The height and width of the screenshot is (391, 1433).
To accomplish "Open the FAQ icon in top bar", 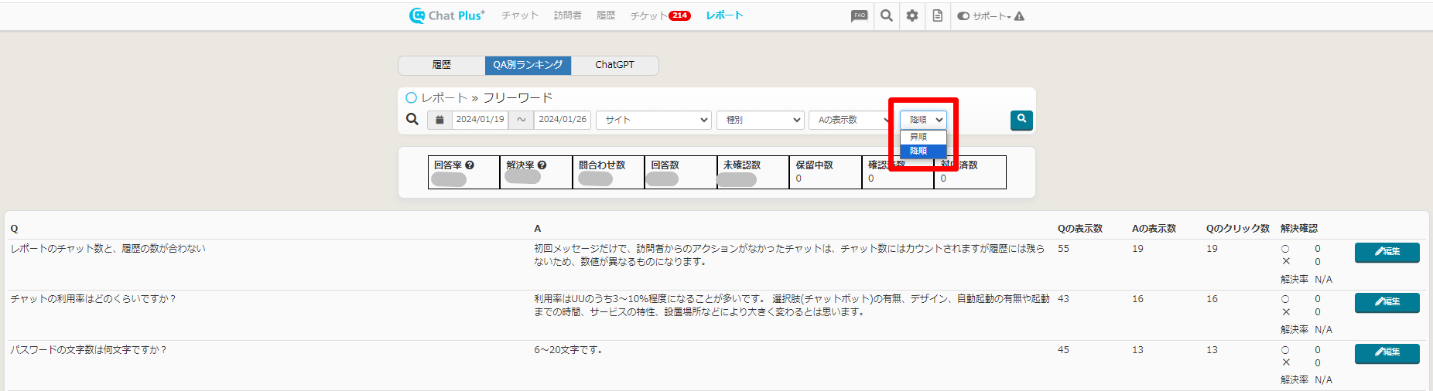I will [859, 15].
